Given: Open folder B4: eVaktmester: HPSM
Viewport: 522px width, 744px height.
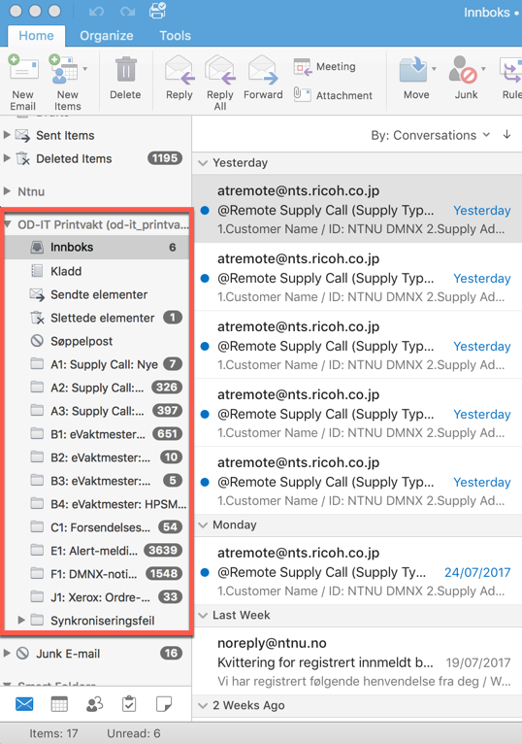Looking at the screenshot, I should click(97, 504).
